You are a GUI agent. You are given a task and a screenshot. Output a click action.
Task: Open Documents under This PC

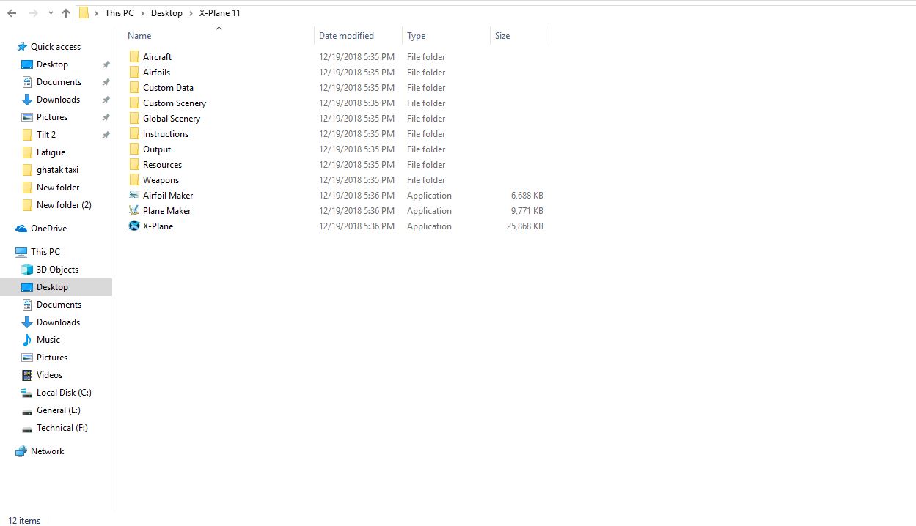(x=59, y=305)
